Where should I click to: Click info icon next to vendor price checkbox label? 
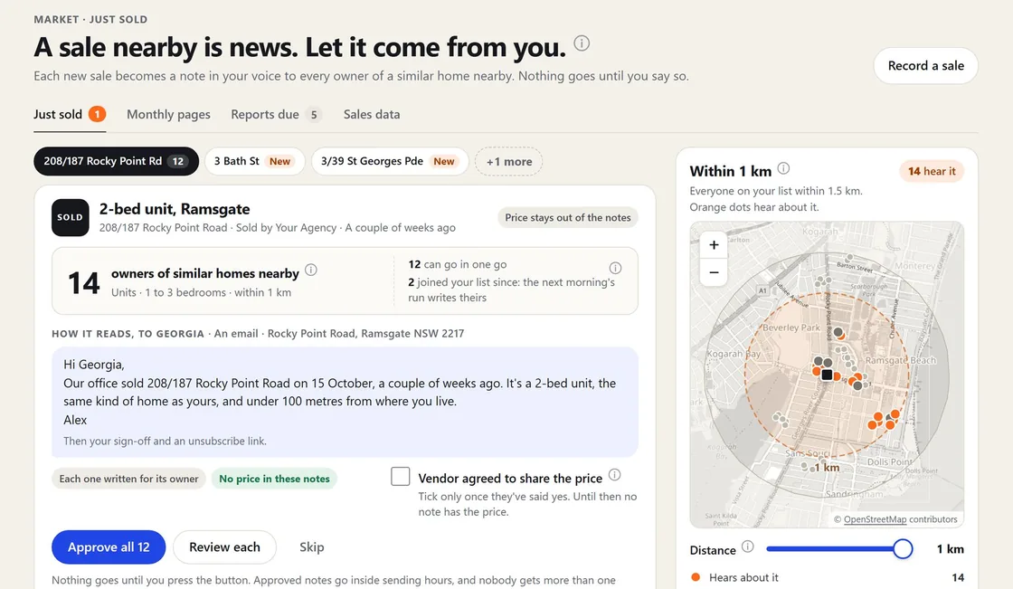point(614,475)
